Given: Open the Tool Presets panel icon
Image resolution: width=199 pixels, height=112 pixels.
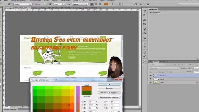Looking at the screenshot, I should [145, 62].
